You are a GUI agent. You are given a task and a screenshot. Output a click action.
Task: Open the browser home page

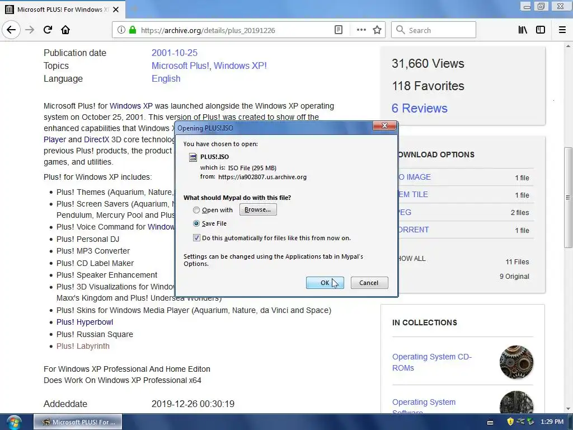pos(65,30)
